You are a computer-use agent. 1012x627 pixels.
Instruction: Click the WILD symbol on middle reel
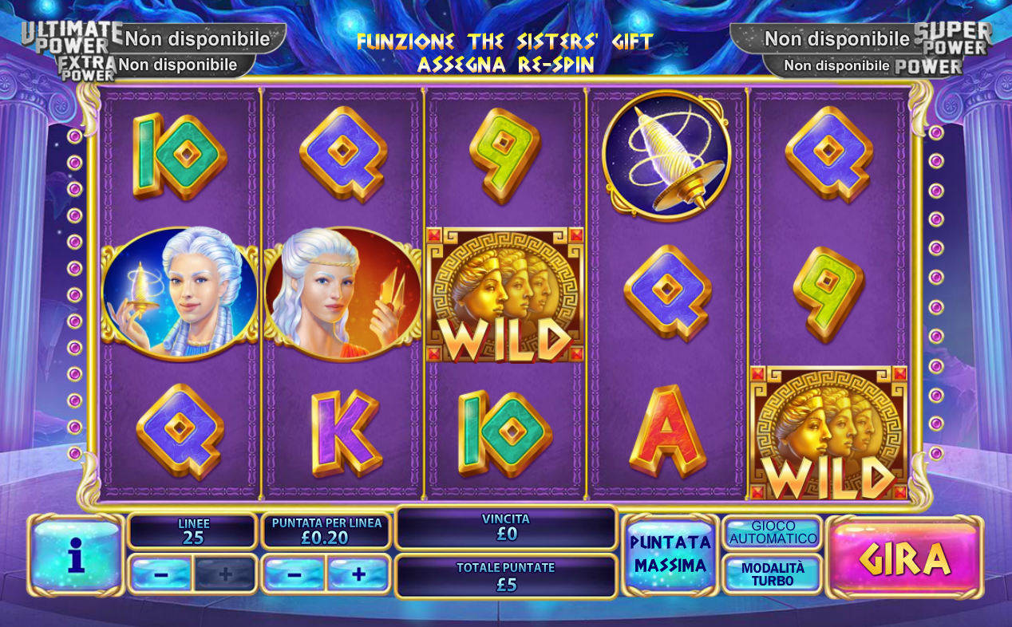click(x=504, y=294)
